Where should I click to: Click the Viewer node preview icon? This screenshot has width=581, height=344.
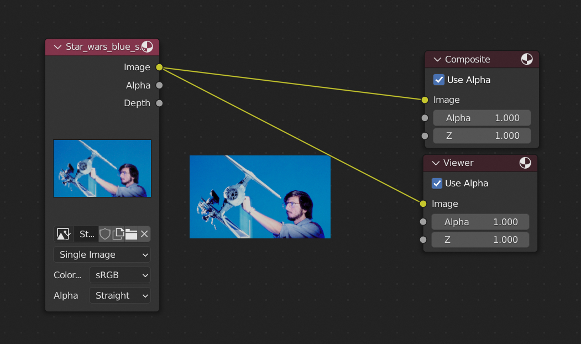[x=525, y=163]
